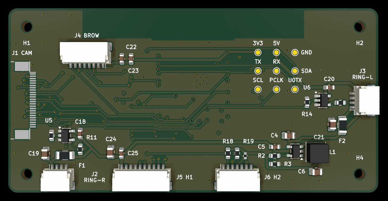388x201 pixels.
Task: Select the top-right mounting hole above H2 label
Action: click(360, 27)
